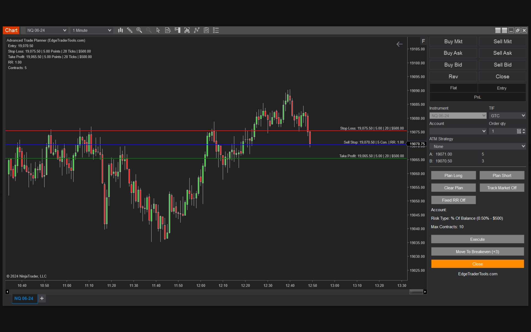Click the left arrow on the chart
This screenshot has width=531, height=332.
tap(399, 44)
